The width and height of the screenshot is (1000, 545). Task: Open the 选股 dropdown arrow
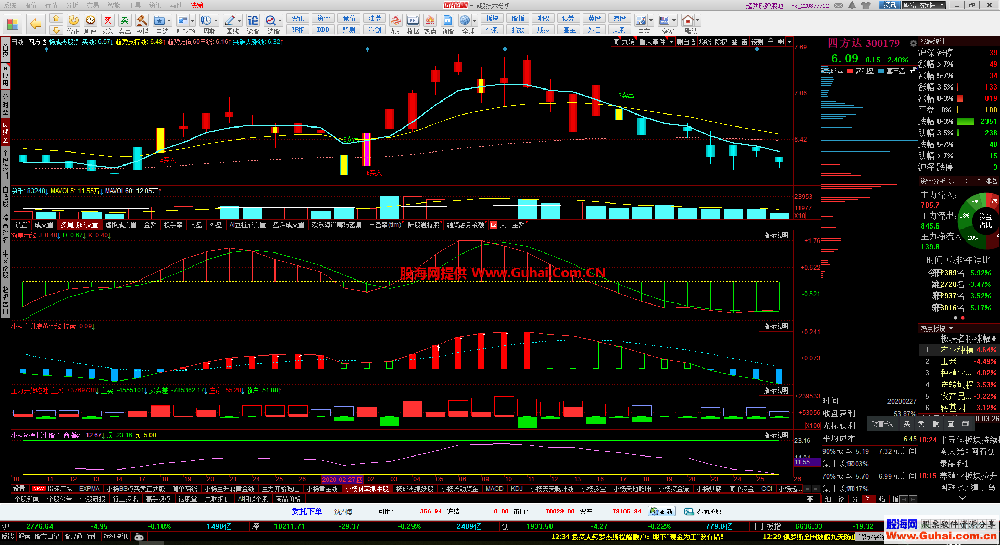click(x=280, y=21)
